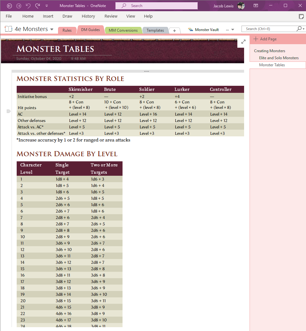Click the Redo icon

[38, 6]
